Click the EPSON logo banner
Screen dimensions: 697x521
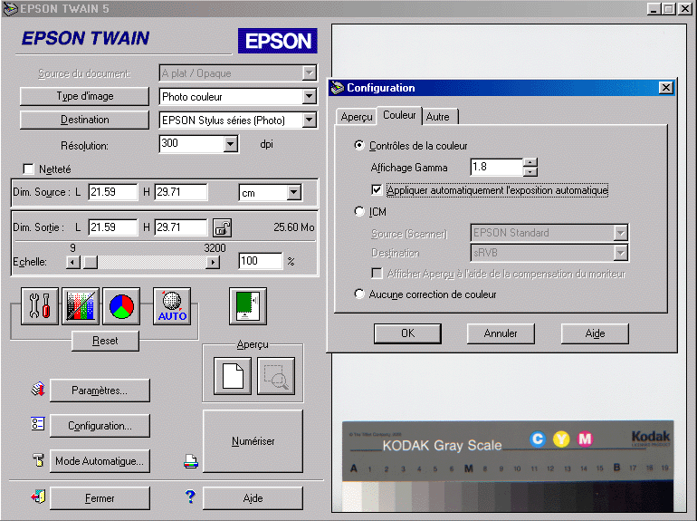tap(277, 41)
